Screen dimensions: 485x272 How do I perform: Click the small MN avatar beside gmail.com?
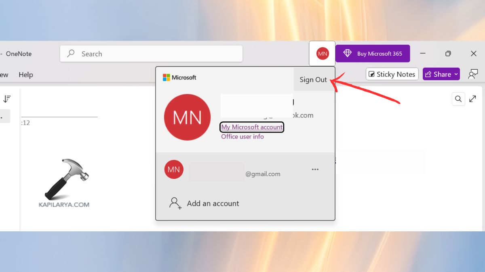(x=174, y=170)
